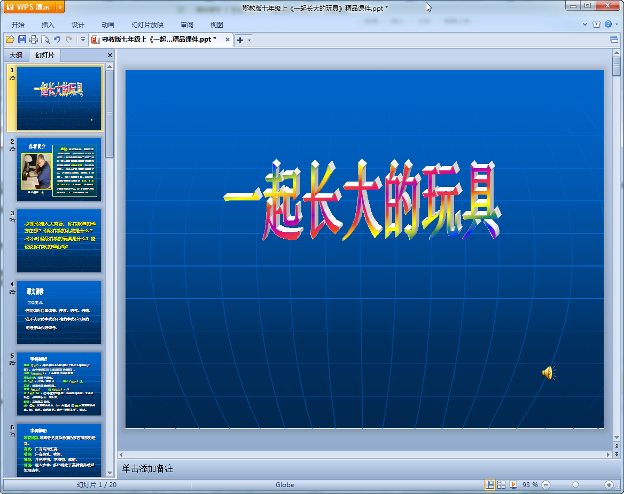
Task: Click the Open folder icon in toolbar
Action: pyautogui.click(x=10, y=40)
